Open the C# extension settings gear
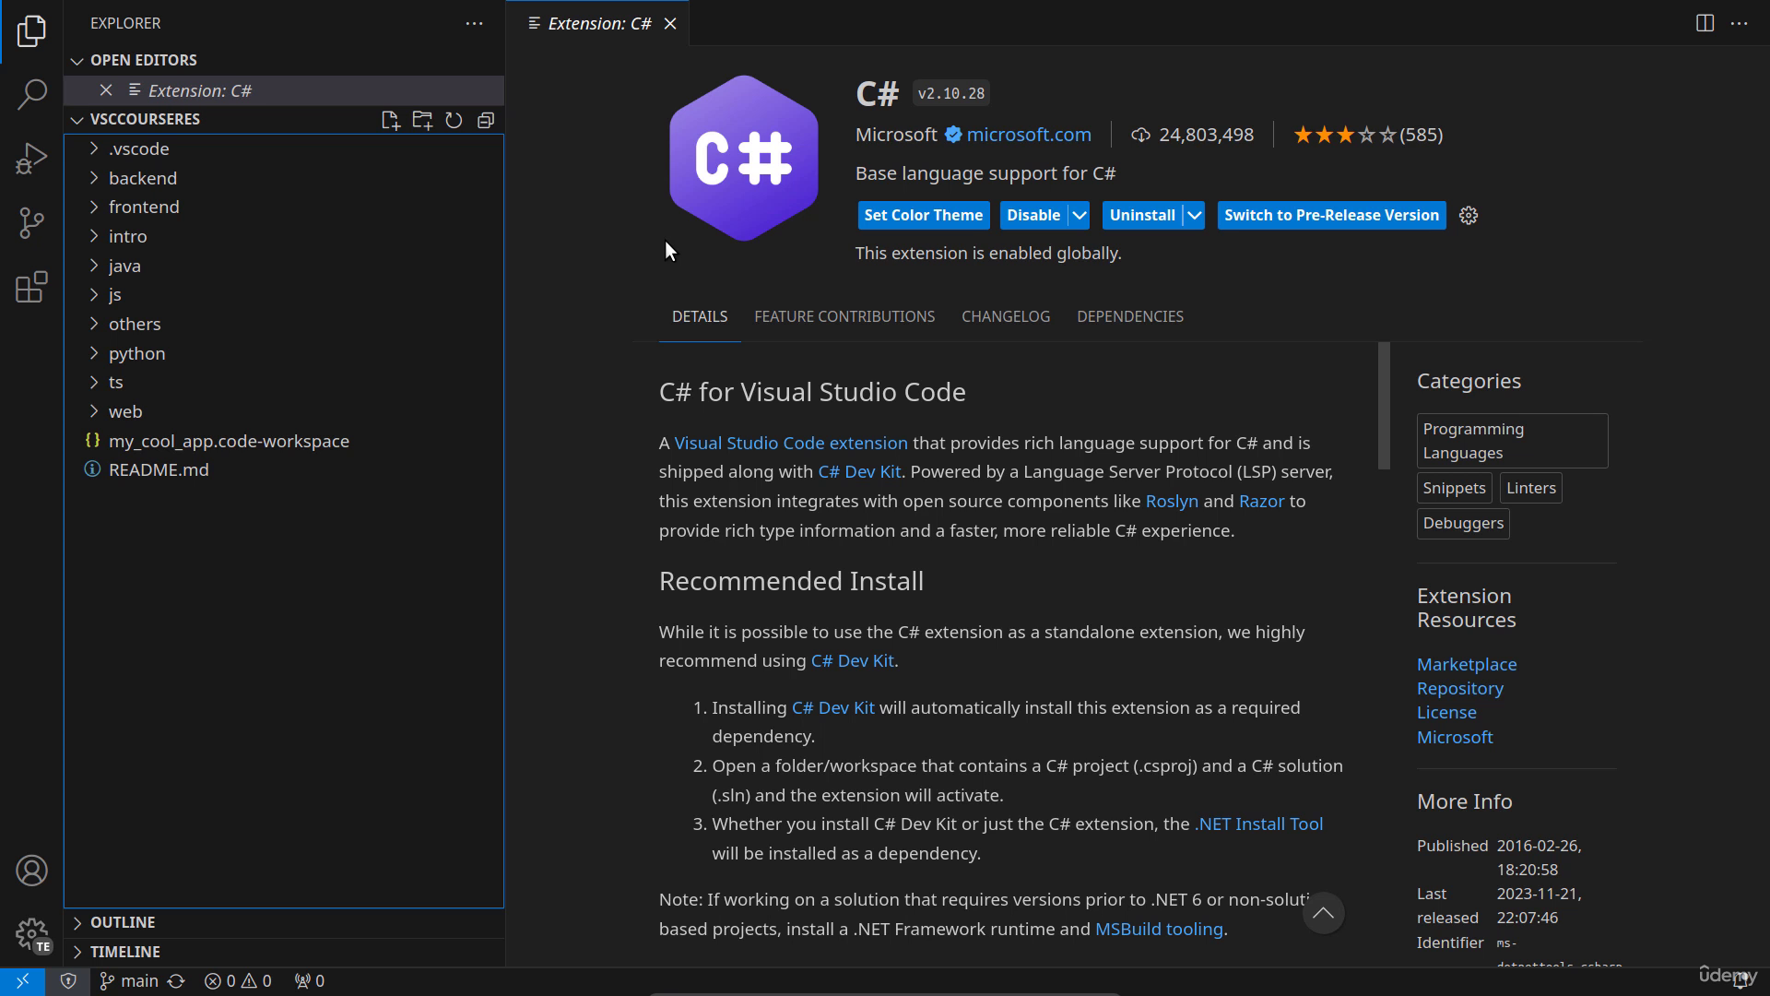The height and width of the screenshot is (996, 1770). click(x=1469, y=215)
